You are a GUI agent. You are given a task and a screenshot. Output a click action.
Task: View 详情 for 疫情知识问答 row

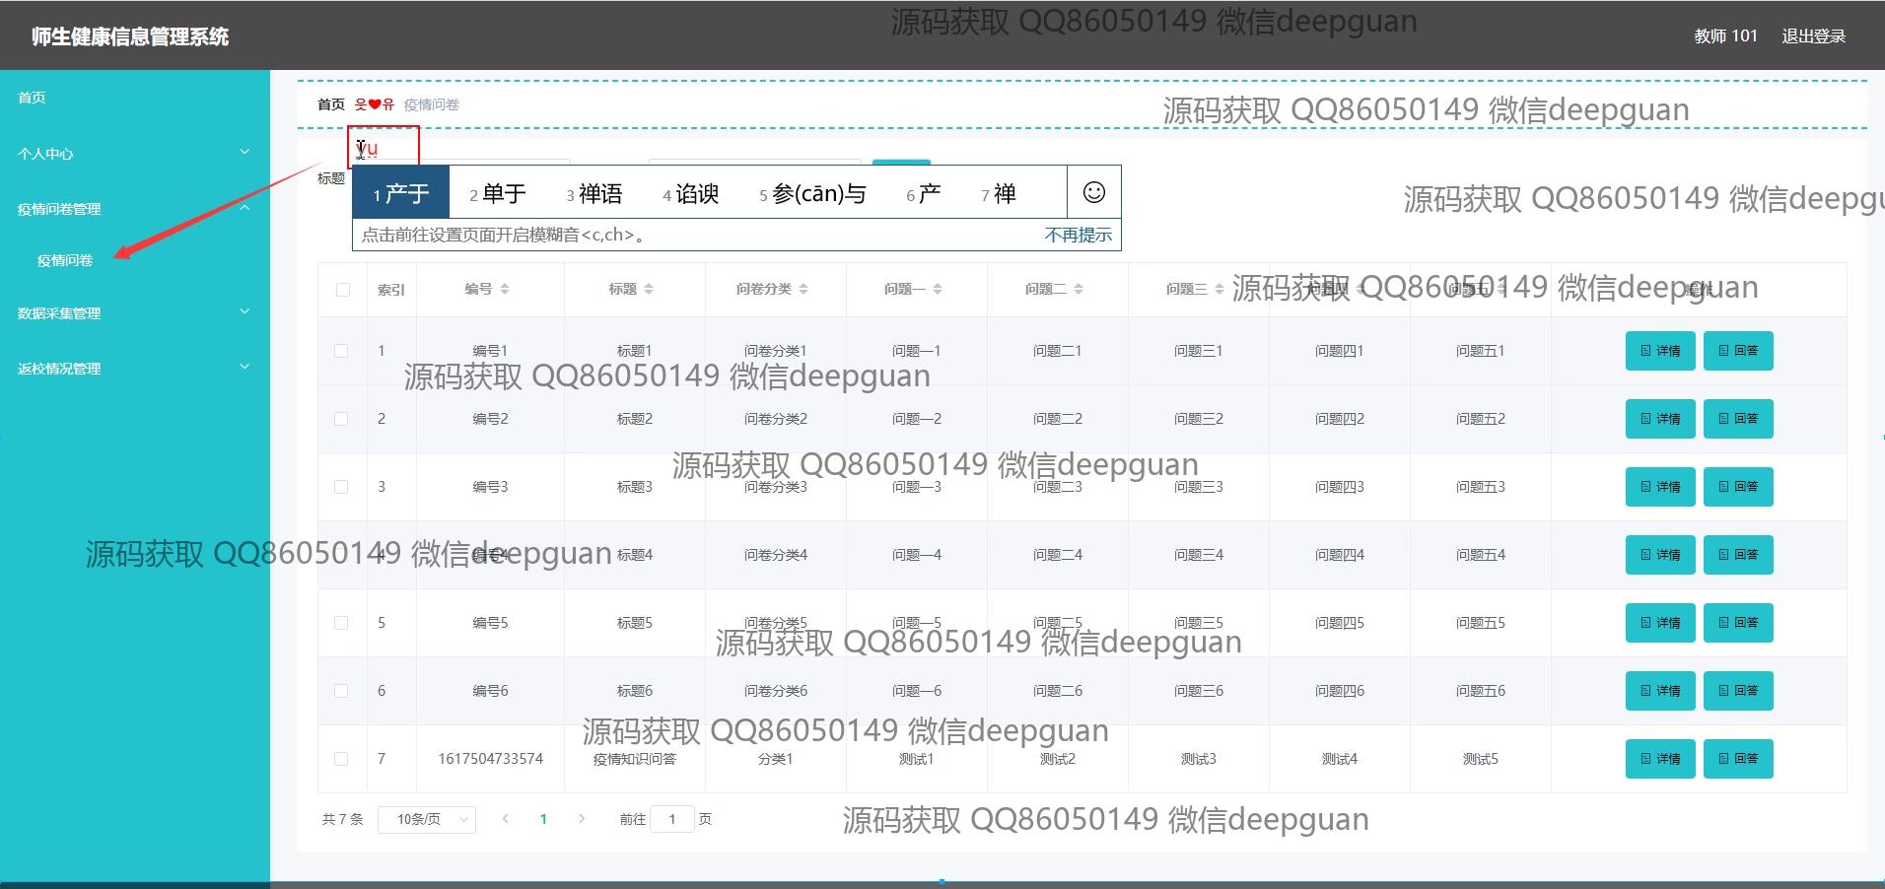1660,759
